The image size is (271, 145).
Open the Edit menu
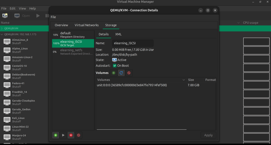tap(12, 8)
